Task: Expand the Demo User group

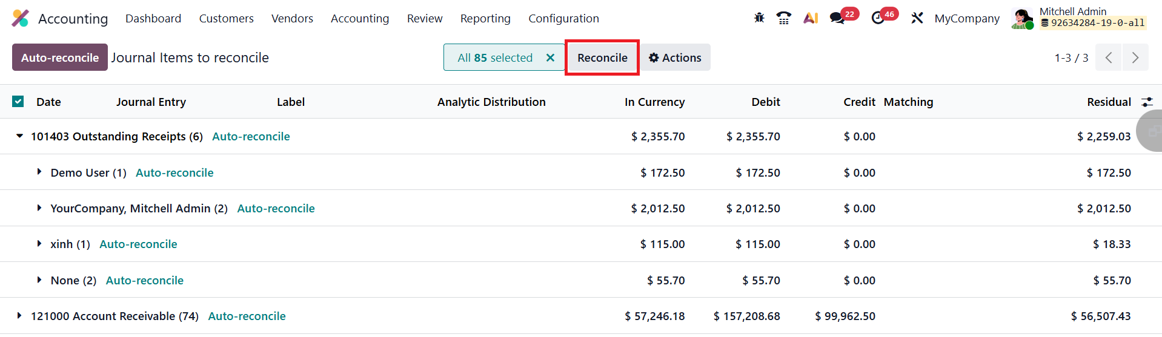Action: pos(39,172)
